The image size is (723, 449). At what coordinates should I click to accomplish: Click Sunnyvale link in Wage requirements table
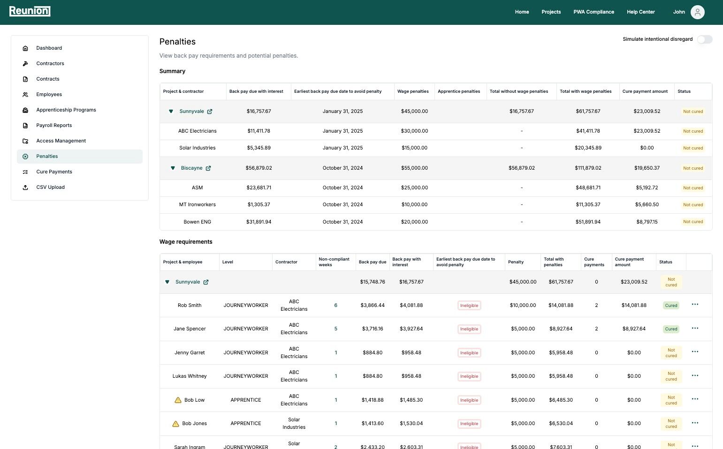(x=188, y=282)
